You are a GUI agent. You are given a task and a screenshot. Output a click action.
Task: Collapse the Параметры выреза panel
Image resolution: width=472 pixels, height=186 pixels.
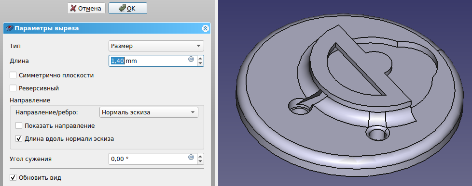[205, 28]
